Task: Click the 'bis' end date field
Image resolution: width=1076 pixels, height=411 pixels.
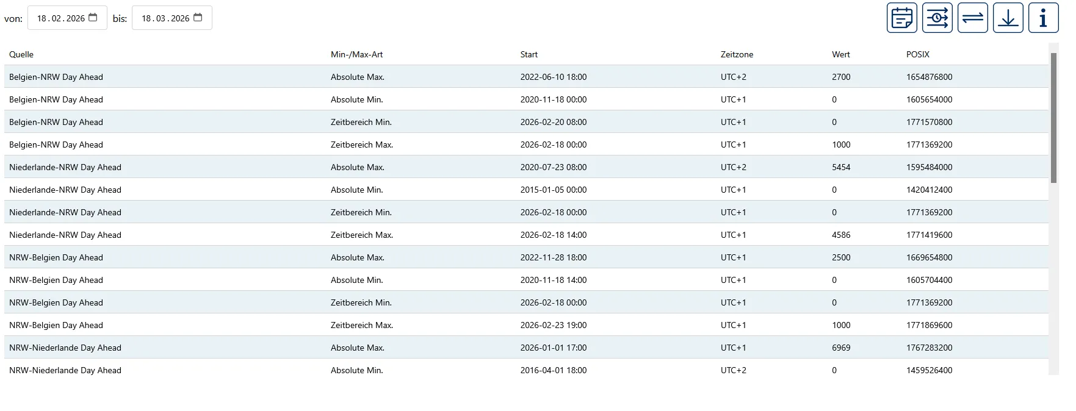Action: pyautogui.click(x=165, y=18)
